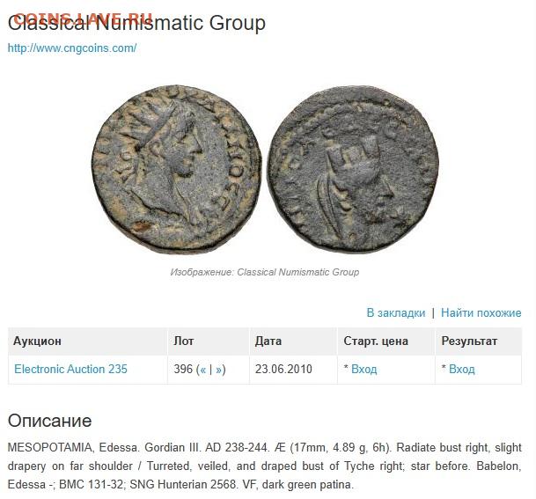Click Вход link under Результат column
This screenshot has width=536, height=499.
click(x=462, y=369)
